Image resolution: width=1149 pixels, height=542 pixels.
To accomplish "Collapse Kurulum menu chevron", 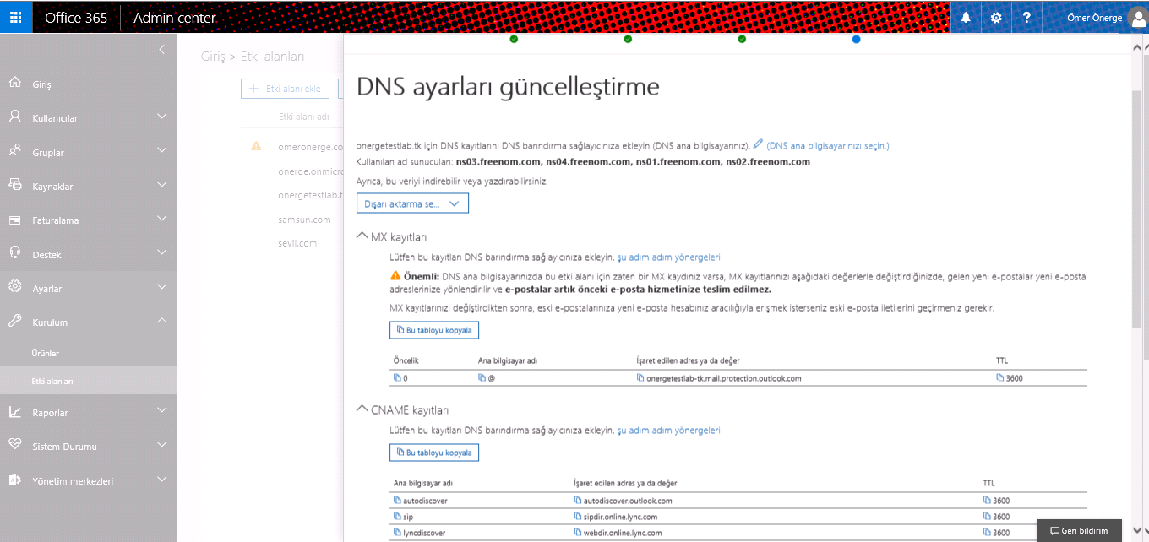I will [162, 321].
